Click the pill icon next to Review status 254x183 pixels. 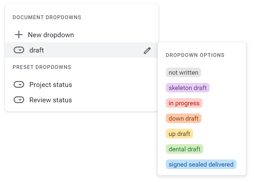(x=19, y=100)
